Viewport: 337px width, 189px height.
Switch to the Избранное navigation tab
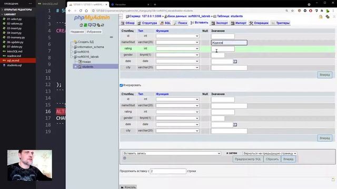tap(94, 31)
